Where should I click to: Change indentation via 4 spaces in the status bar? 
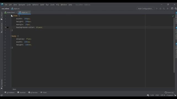click(x=170, y=95)
